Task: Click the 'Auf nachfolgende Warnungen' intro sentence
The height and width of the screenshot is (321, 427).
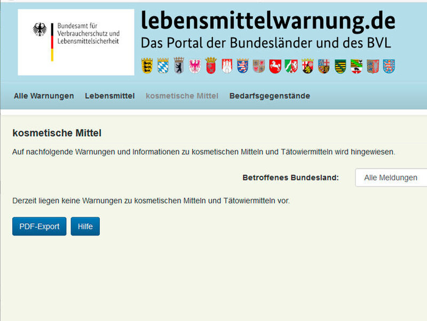Action: (204, 152)
